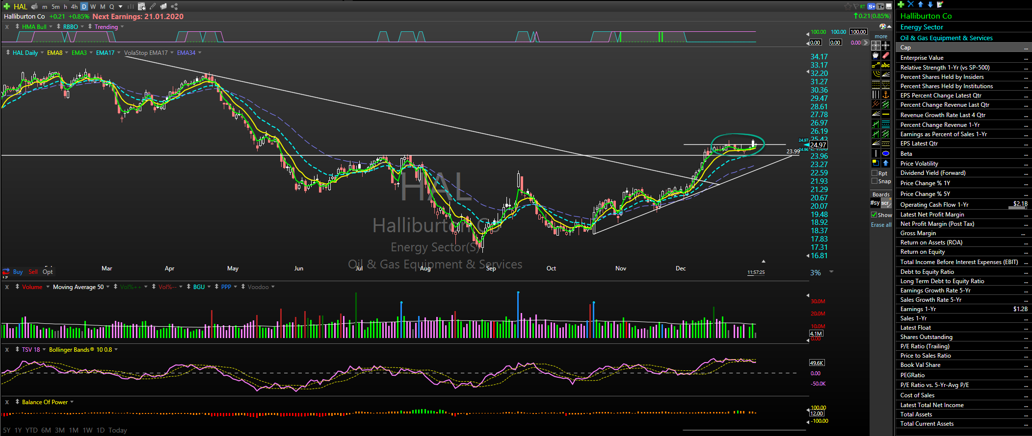Click the pencil edit icon in top toolbar
Screen dimensions: 1032x436
coord(153,6)
